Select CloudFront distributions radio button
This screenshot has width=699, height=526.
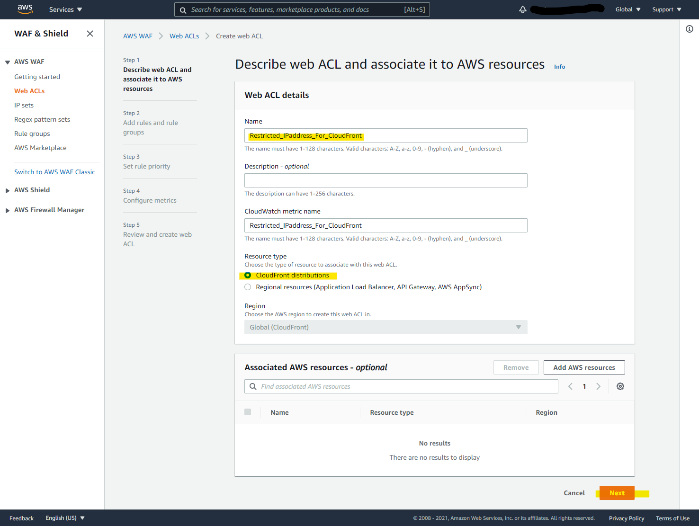point(248,275)
